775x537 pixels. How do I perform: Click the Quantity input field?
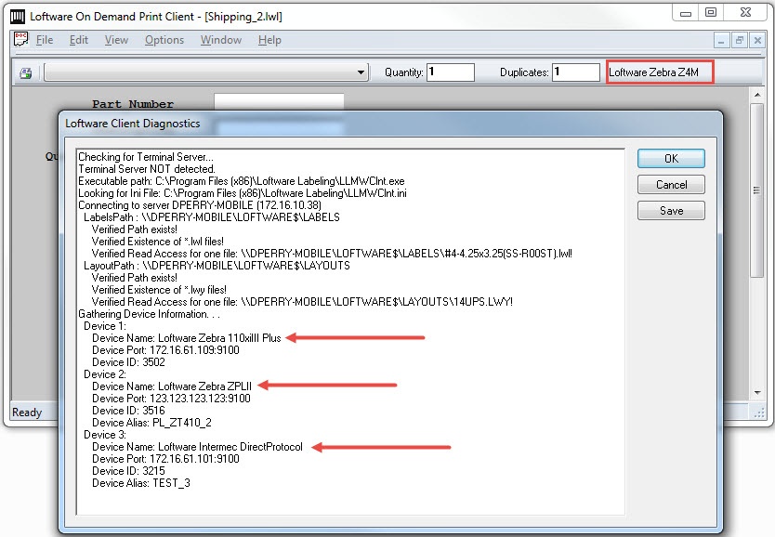tap(451, 72)
